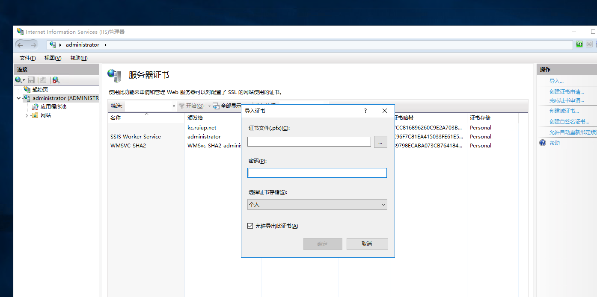Click the delete connection icon with red X
This screenshot has height=297, width=597.
pyautogui.click(x=56, y=80)
